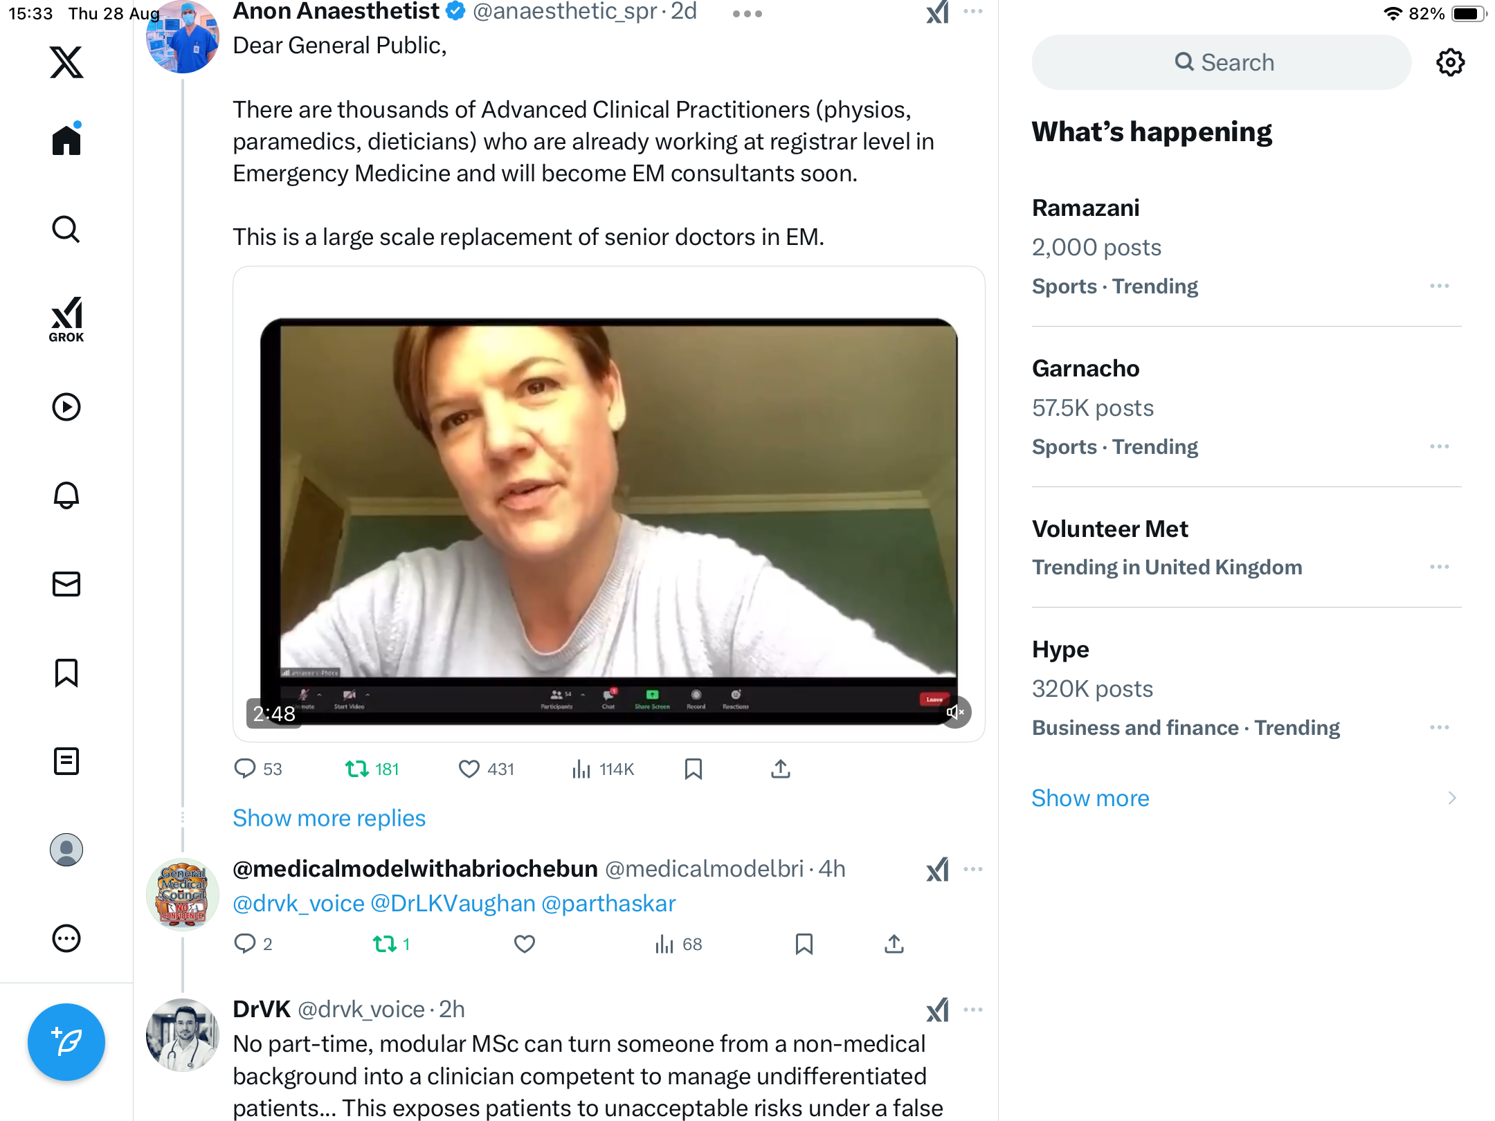Open more options on DrVK's post
The height and width of the screenshot is (1121, 1495).
[972, 1010]
